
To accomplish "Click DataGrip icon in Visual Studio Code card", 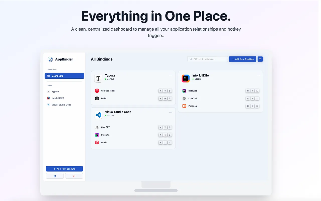I will [x=97, y=135].
